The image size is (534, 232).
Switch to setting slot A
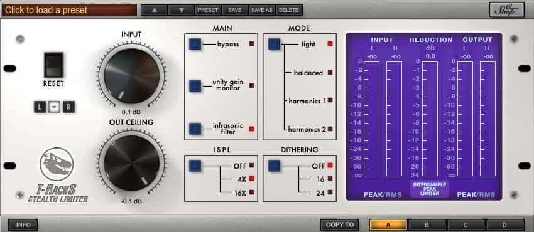tap(388, 224)
